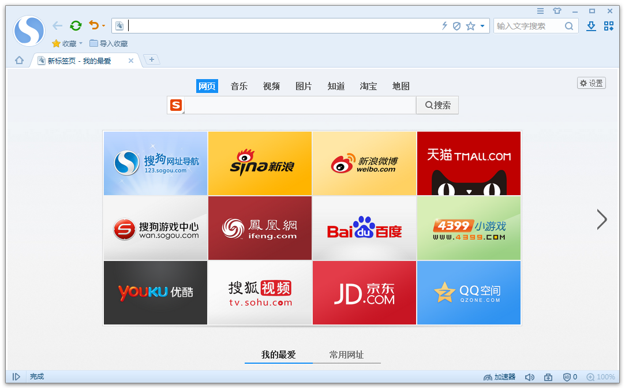Click the home icon on the tab bar
Screen dimensions: 625x388
[x=19, y=59]
